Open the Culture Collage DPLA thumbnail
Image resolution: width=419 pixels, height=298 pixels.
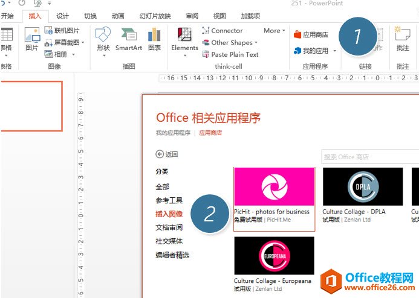[363, 186]
